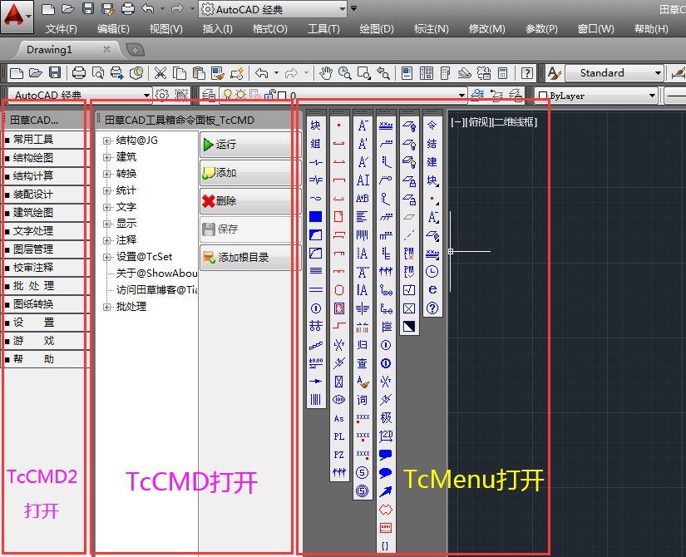686x557 pixels.
Task: Expand the 统计 tree node
Action: tap(106, 190)
